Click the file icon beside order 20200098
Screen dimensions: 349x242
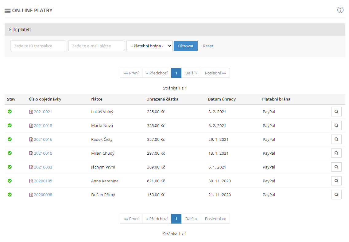(x=31, y=195)
